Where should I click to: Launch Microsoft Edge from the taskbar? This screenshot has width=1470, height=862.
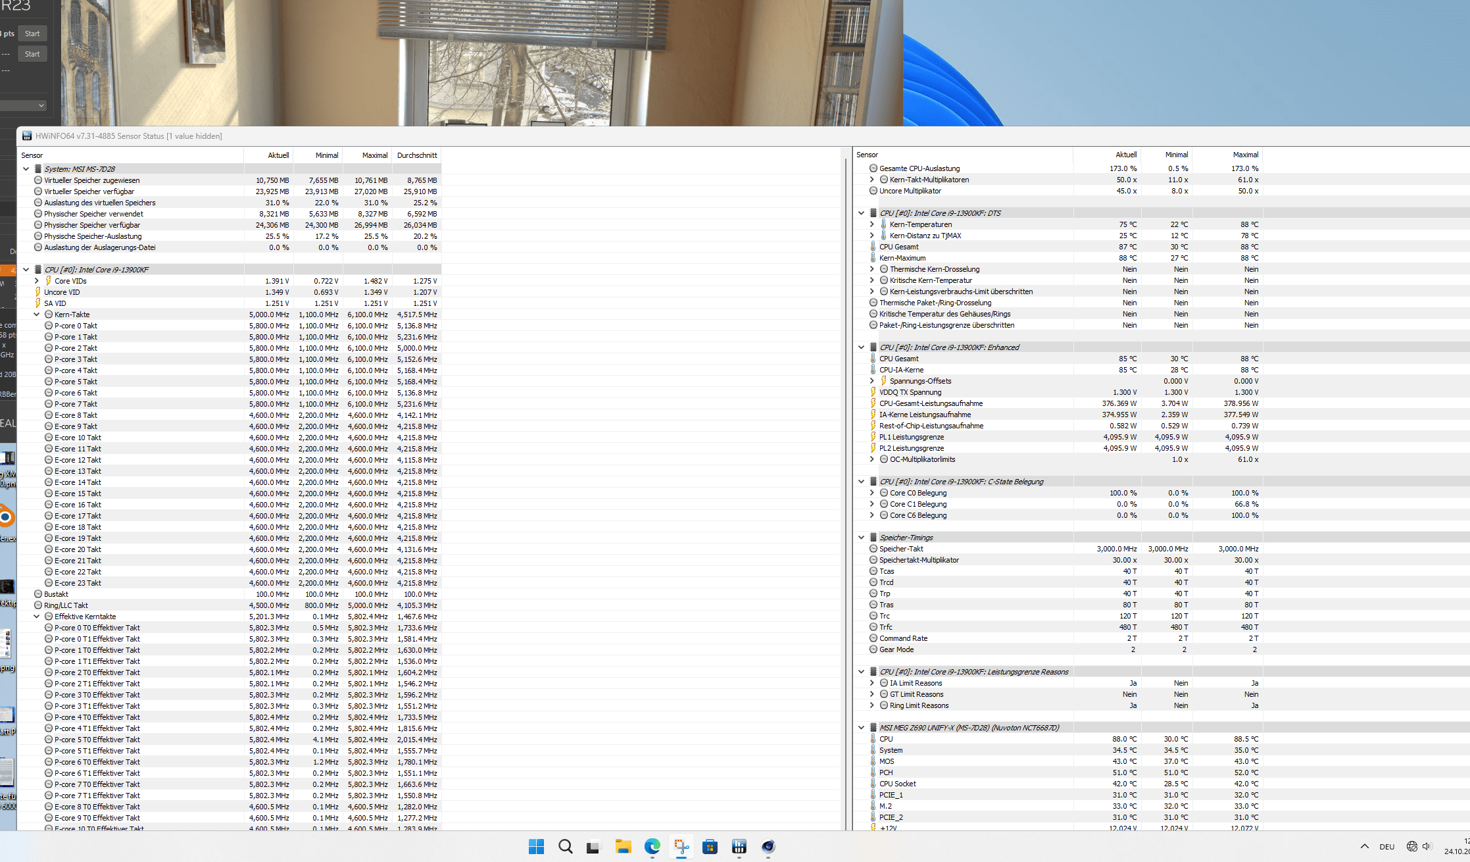[x=652, y=846]
